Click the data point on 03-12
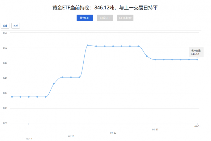The height and width of the screenshot is (141, 211). point(29,97)
